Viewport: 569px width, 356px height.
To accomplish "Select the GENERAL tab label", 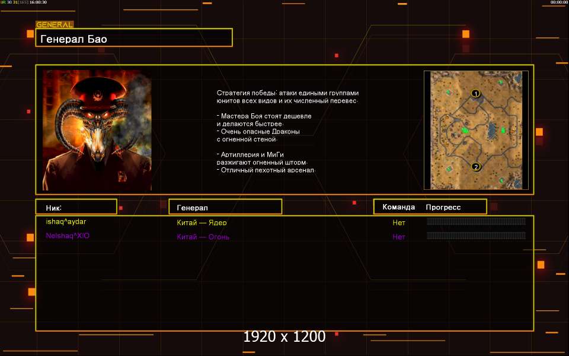I will pos(55,25).
